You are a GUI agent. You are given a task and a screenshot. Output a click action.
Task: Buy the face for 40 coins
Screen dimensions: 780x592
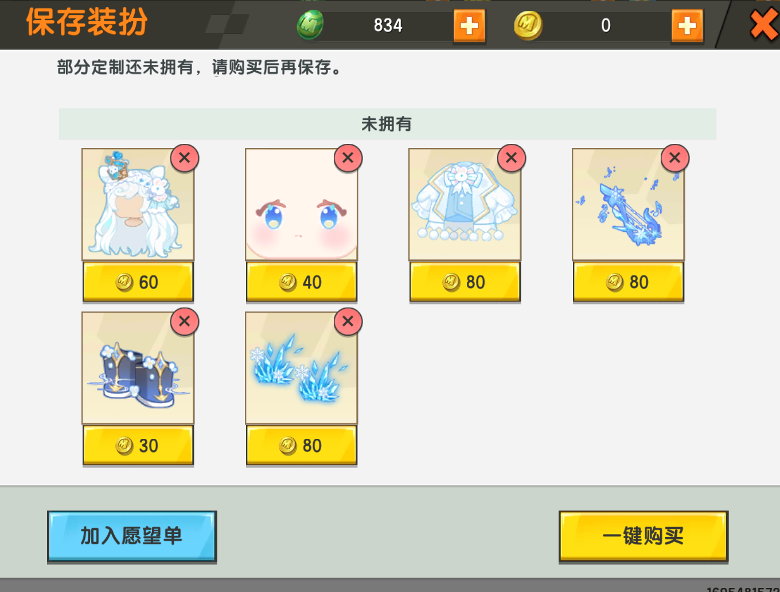click(302, 282)
